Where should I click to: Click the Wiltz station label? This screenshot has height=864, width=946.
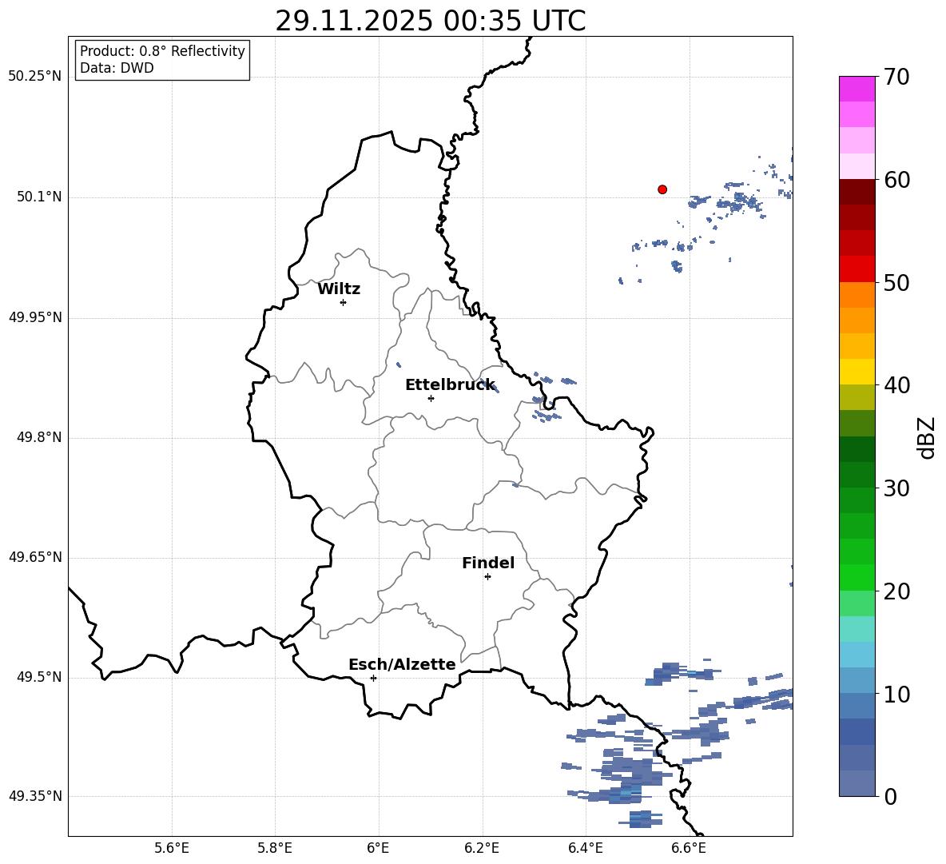[339, 289]
